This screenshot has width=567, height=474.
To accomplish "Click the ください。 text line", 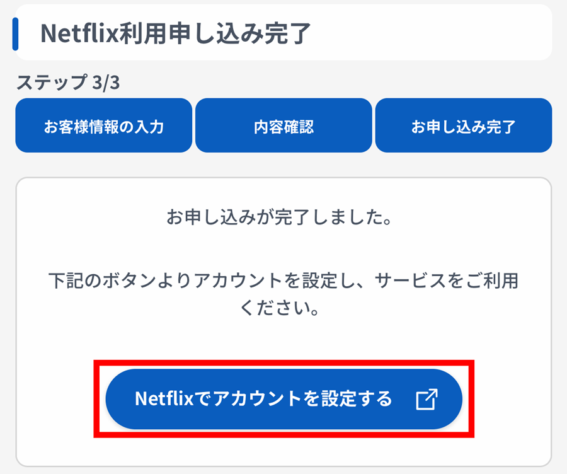I will coord(279,308).
